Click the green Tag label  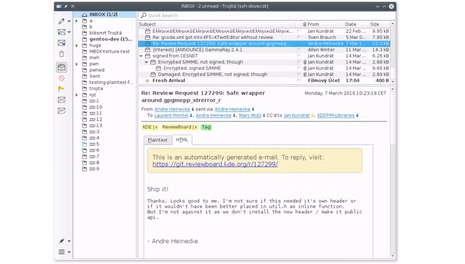point(206,127)
